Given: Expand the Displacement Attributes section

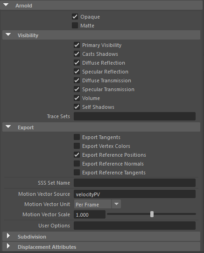Looking at the screenshot, I should [8, 246].
